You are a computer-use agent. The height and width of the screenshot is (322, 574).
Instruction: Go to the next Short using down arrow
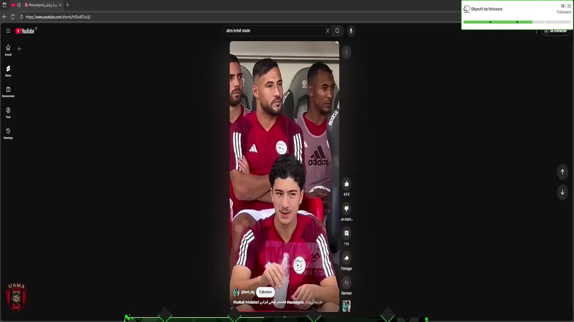click(562, 192)
